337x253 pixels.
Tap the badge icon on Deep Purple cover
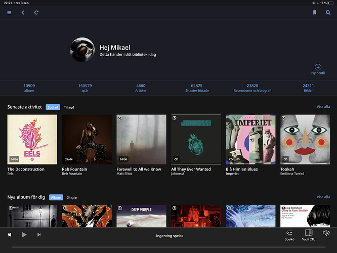click(x=120, y=208)
